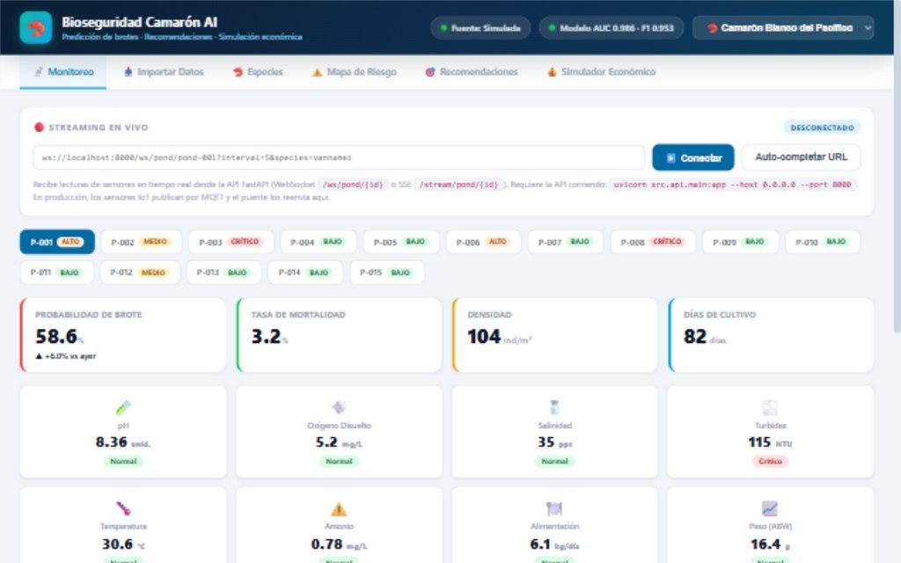Click the WebSocket URL input field

pyautogui.click(x=339, y=157)
